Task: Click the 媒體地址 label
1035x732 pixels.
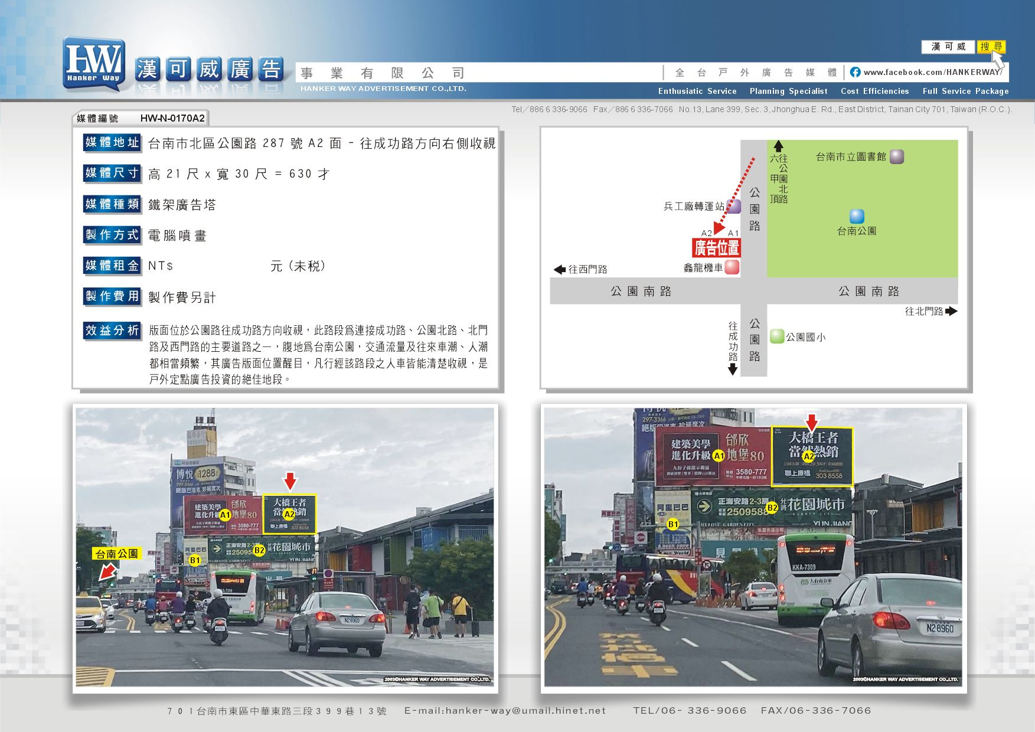Action: pos(112,142)
